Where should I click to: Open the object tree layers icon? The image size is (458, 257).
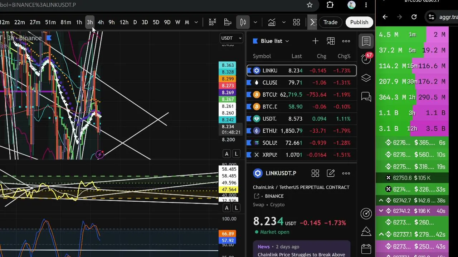[x=366, y=78]
